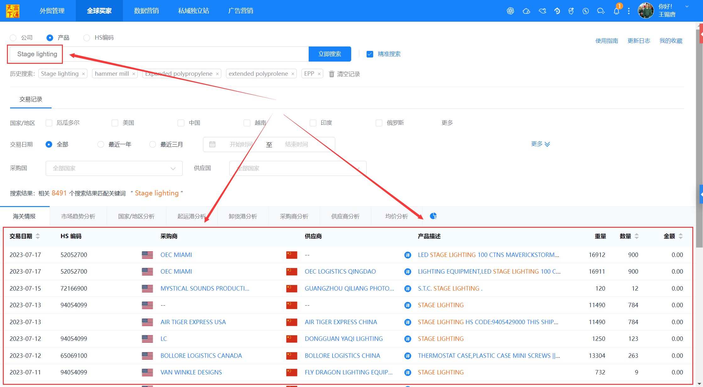
Task: Switch to the 供应商分析 tab
Action: [x=346, y=216]
